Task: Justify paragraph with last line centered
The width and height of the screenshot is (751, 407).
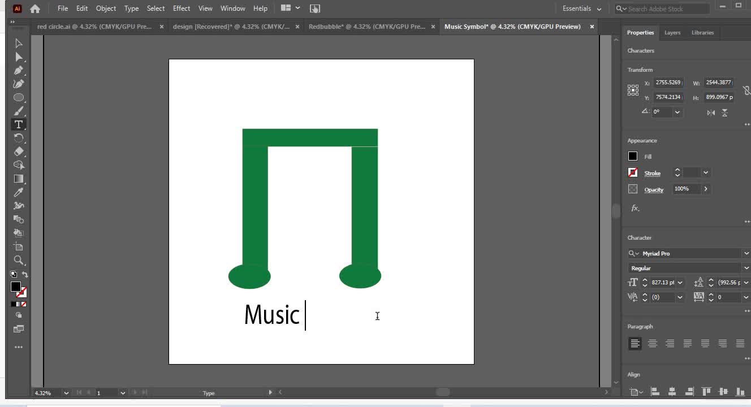Action: coord(705,343)
